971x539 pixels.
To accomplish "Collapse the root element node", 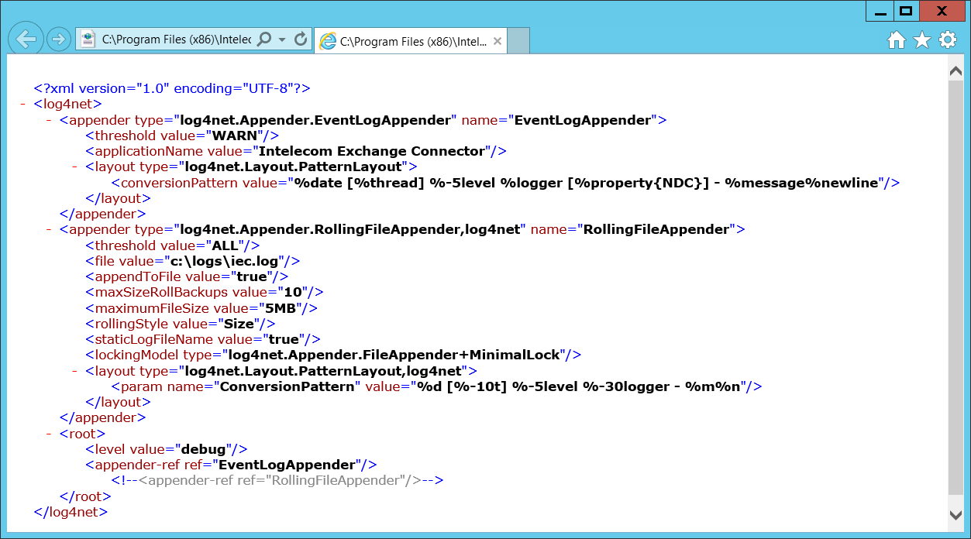I will click(49, 434).
